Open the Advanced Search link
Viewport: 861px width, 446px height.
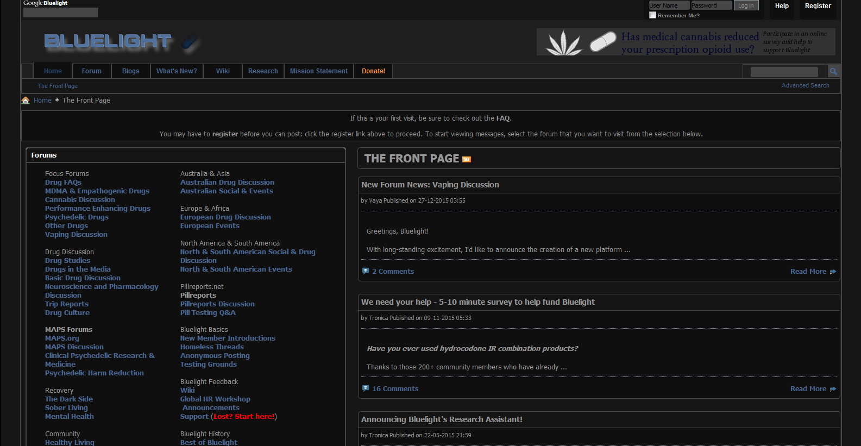805,85
